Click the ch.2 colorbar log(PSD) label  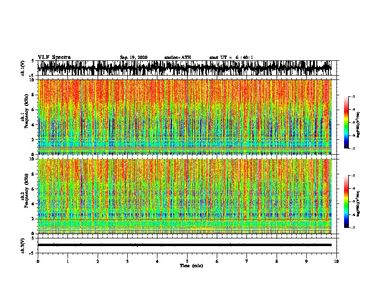pyautogui.click(x=358, y=203)
